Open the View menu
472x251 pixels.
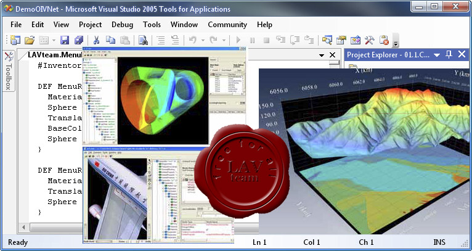click(x=61, y=25)
